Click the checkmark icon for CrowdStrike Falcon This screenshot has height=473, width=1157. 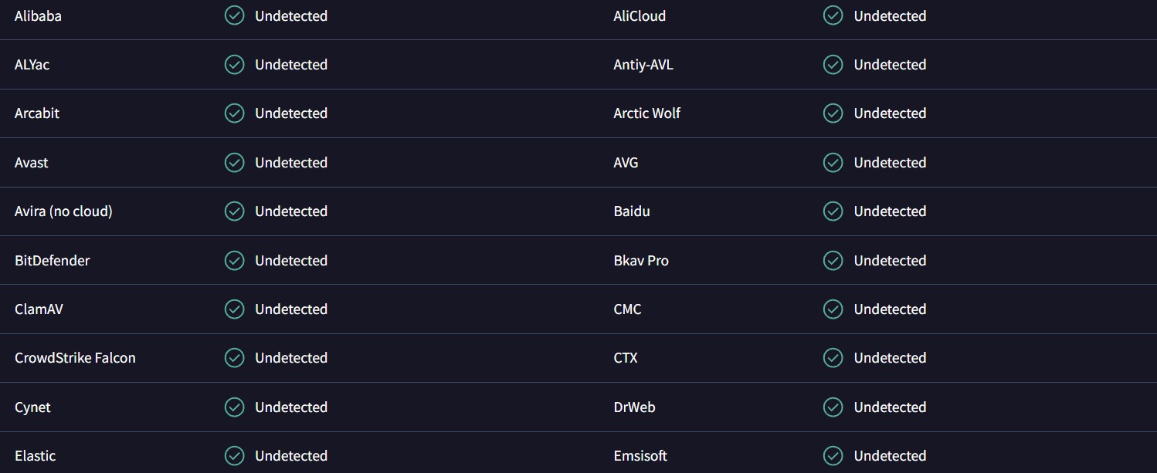[x=234, y=357]
